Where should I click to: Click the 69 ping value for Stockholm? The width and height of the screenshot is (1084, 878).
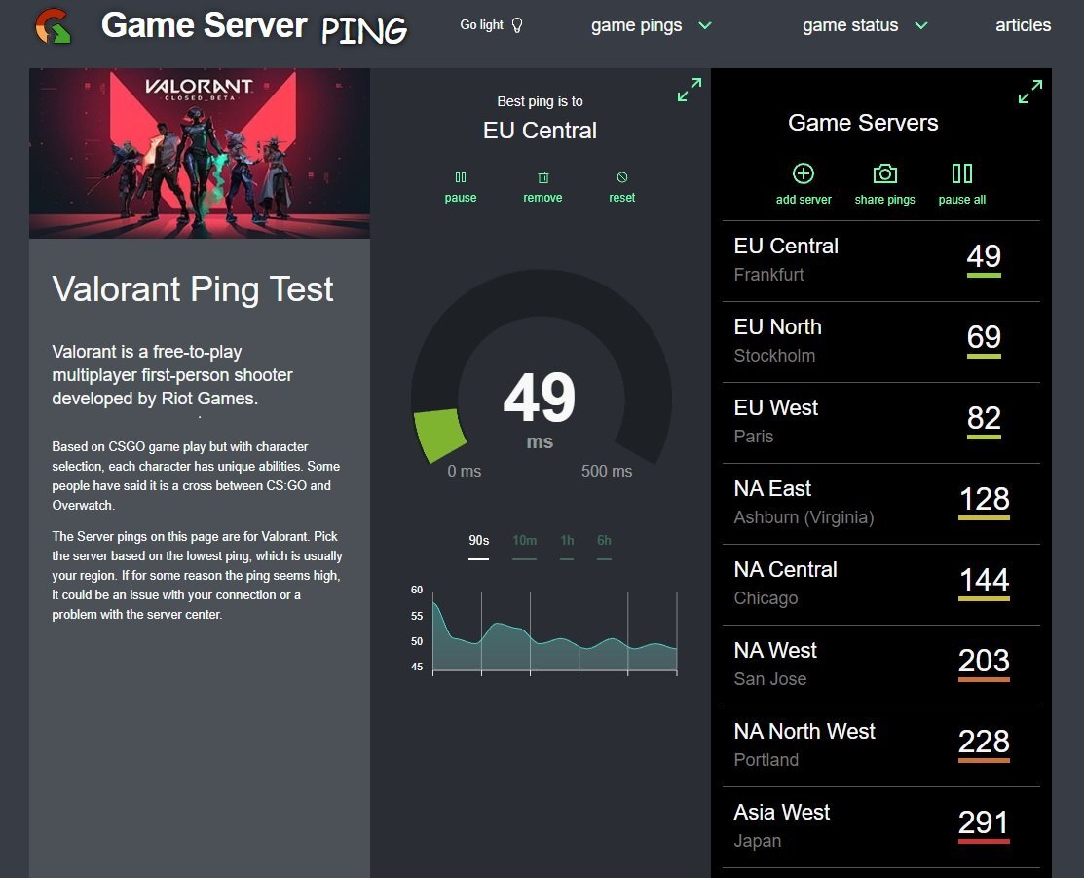tap(984, 337)
